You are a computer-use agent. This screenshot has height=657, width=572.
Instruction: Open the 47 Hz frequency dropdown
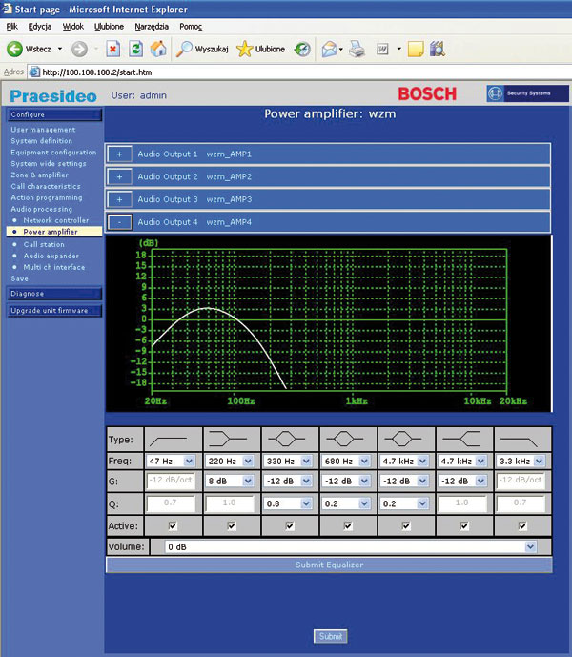point(190,462)
